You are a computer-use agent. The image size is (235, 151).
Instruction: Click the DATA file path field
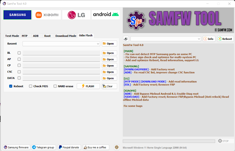(61, 78)
